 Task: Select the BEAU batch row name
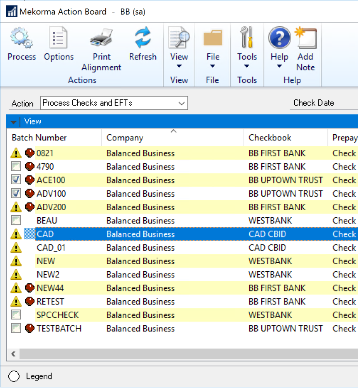(x=47, y=220)
